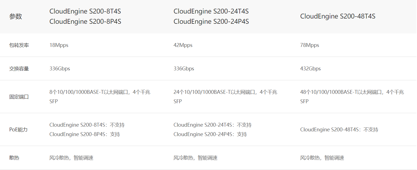Select CloudEngine S200-8T4S header text
Image resolution: width=417 pixels, height=170 pixels.
(85, 12)
